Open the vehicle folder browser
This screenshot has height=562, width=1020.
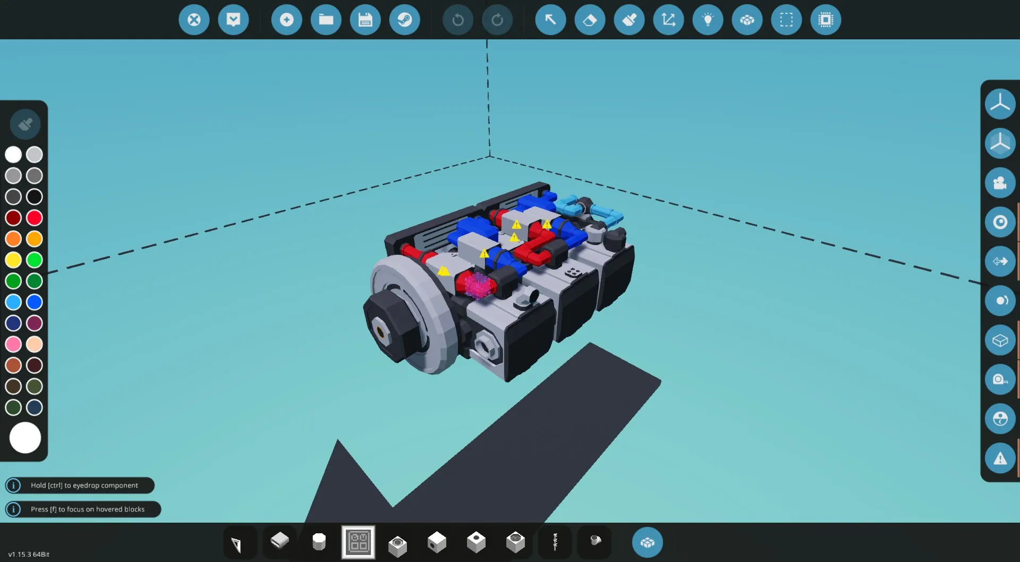tap(326, 20)
